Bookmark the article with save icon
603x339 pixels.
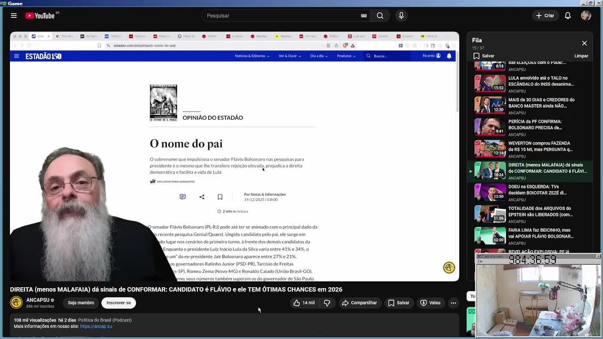click(220, 197)
